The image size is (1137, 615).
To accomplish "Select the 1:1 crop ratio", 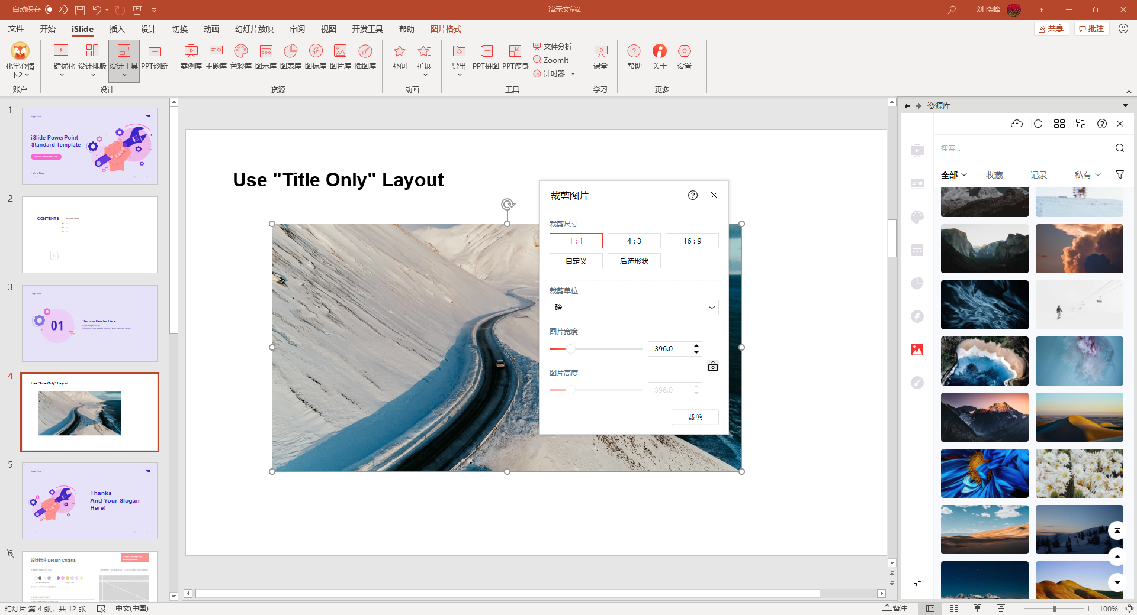I will point(576,241).
